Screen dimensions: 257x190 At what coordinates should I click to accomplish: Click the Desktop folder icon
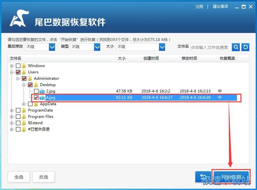pos(36,85)
